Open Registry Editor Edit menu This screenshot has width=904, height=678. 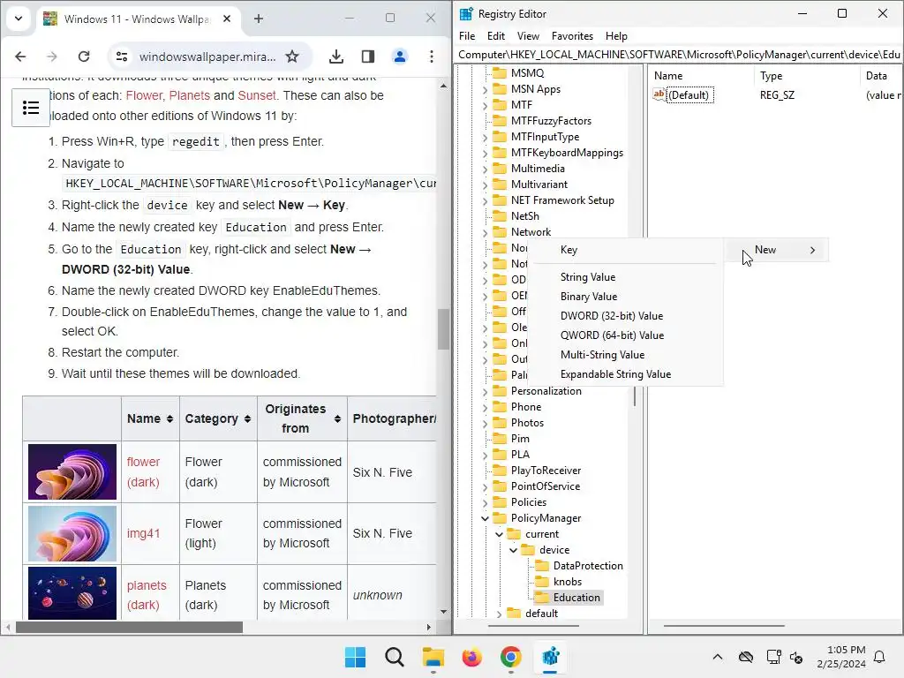496,35
